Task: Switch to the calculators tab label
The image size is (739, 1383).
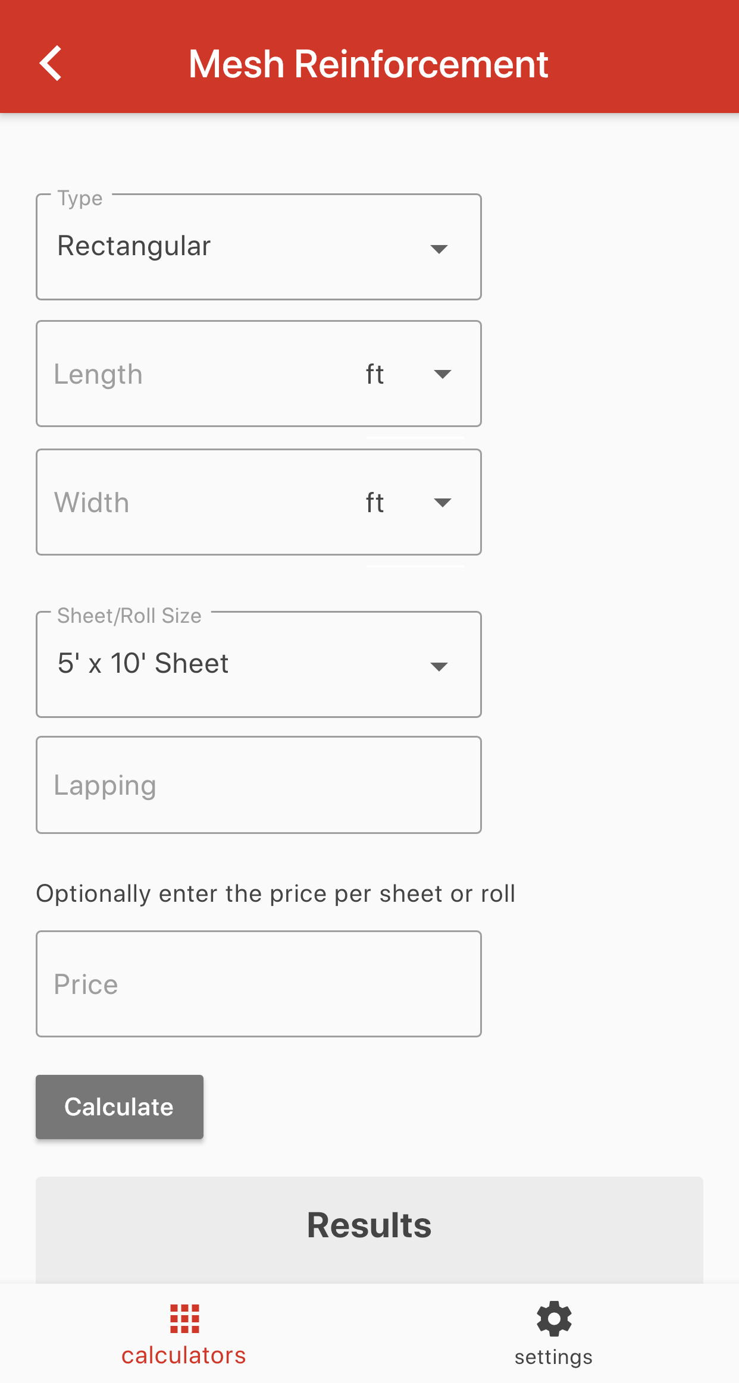Action: point(184,1356)
